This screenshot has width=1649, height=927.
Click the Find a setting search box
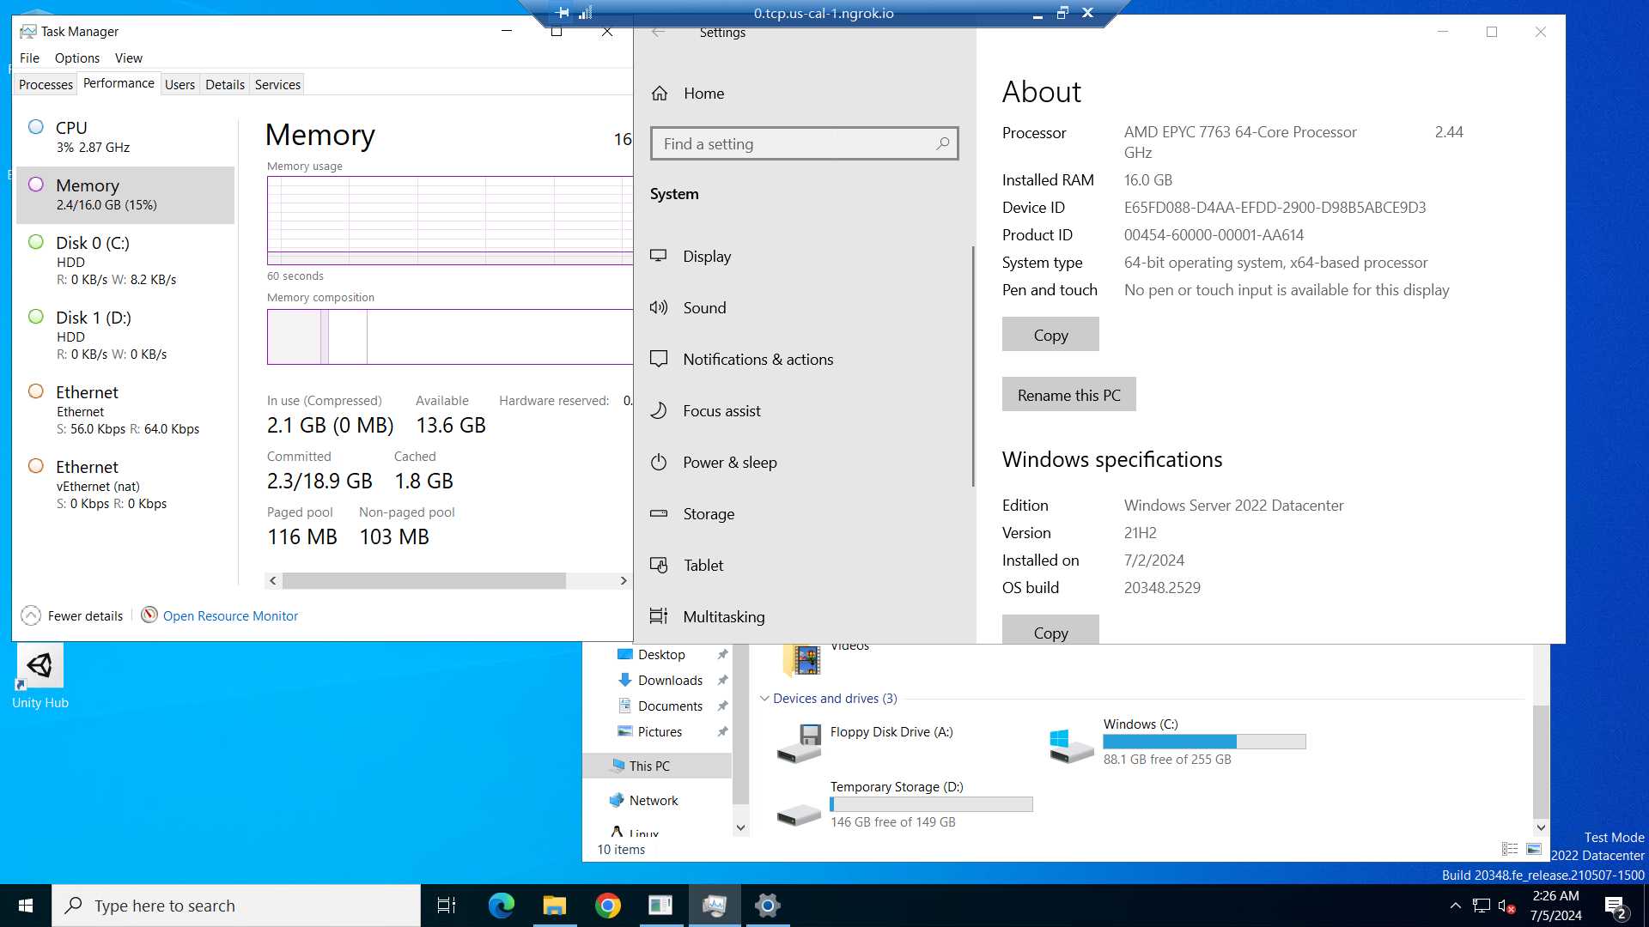[805, 144]
